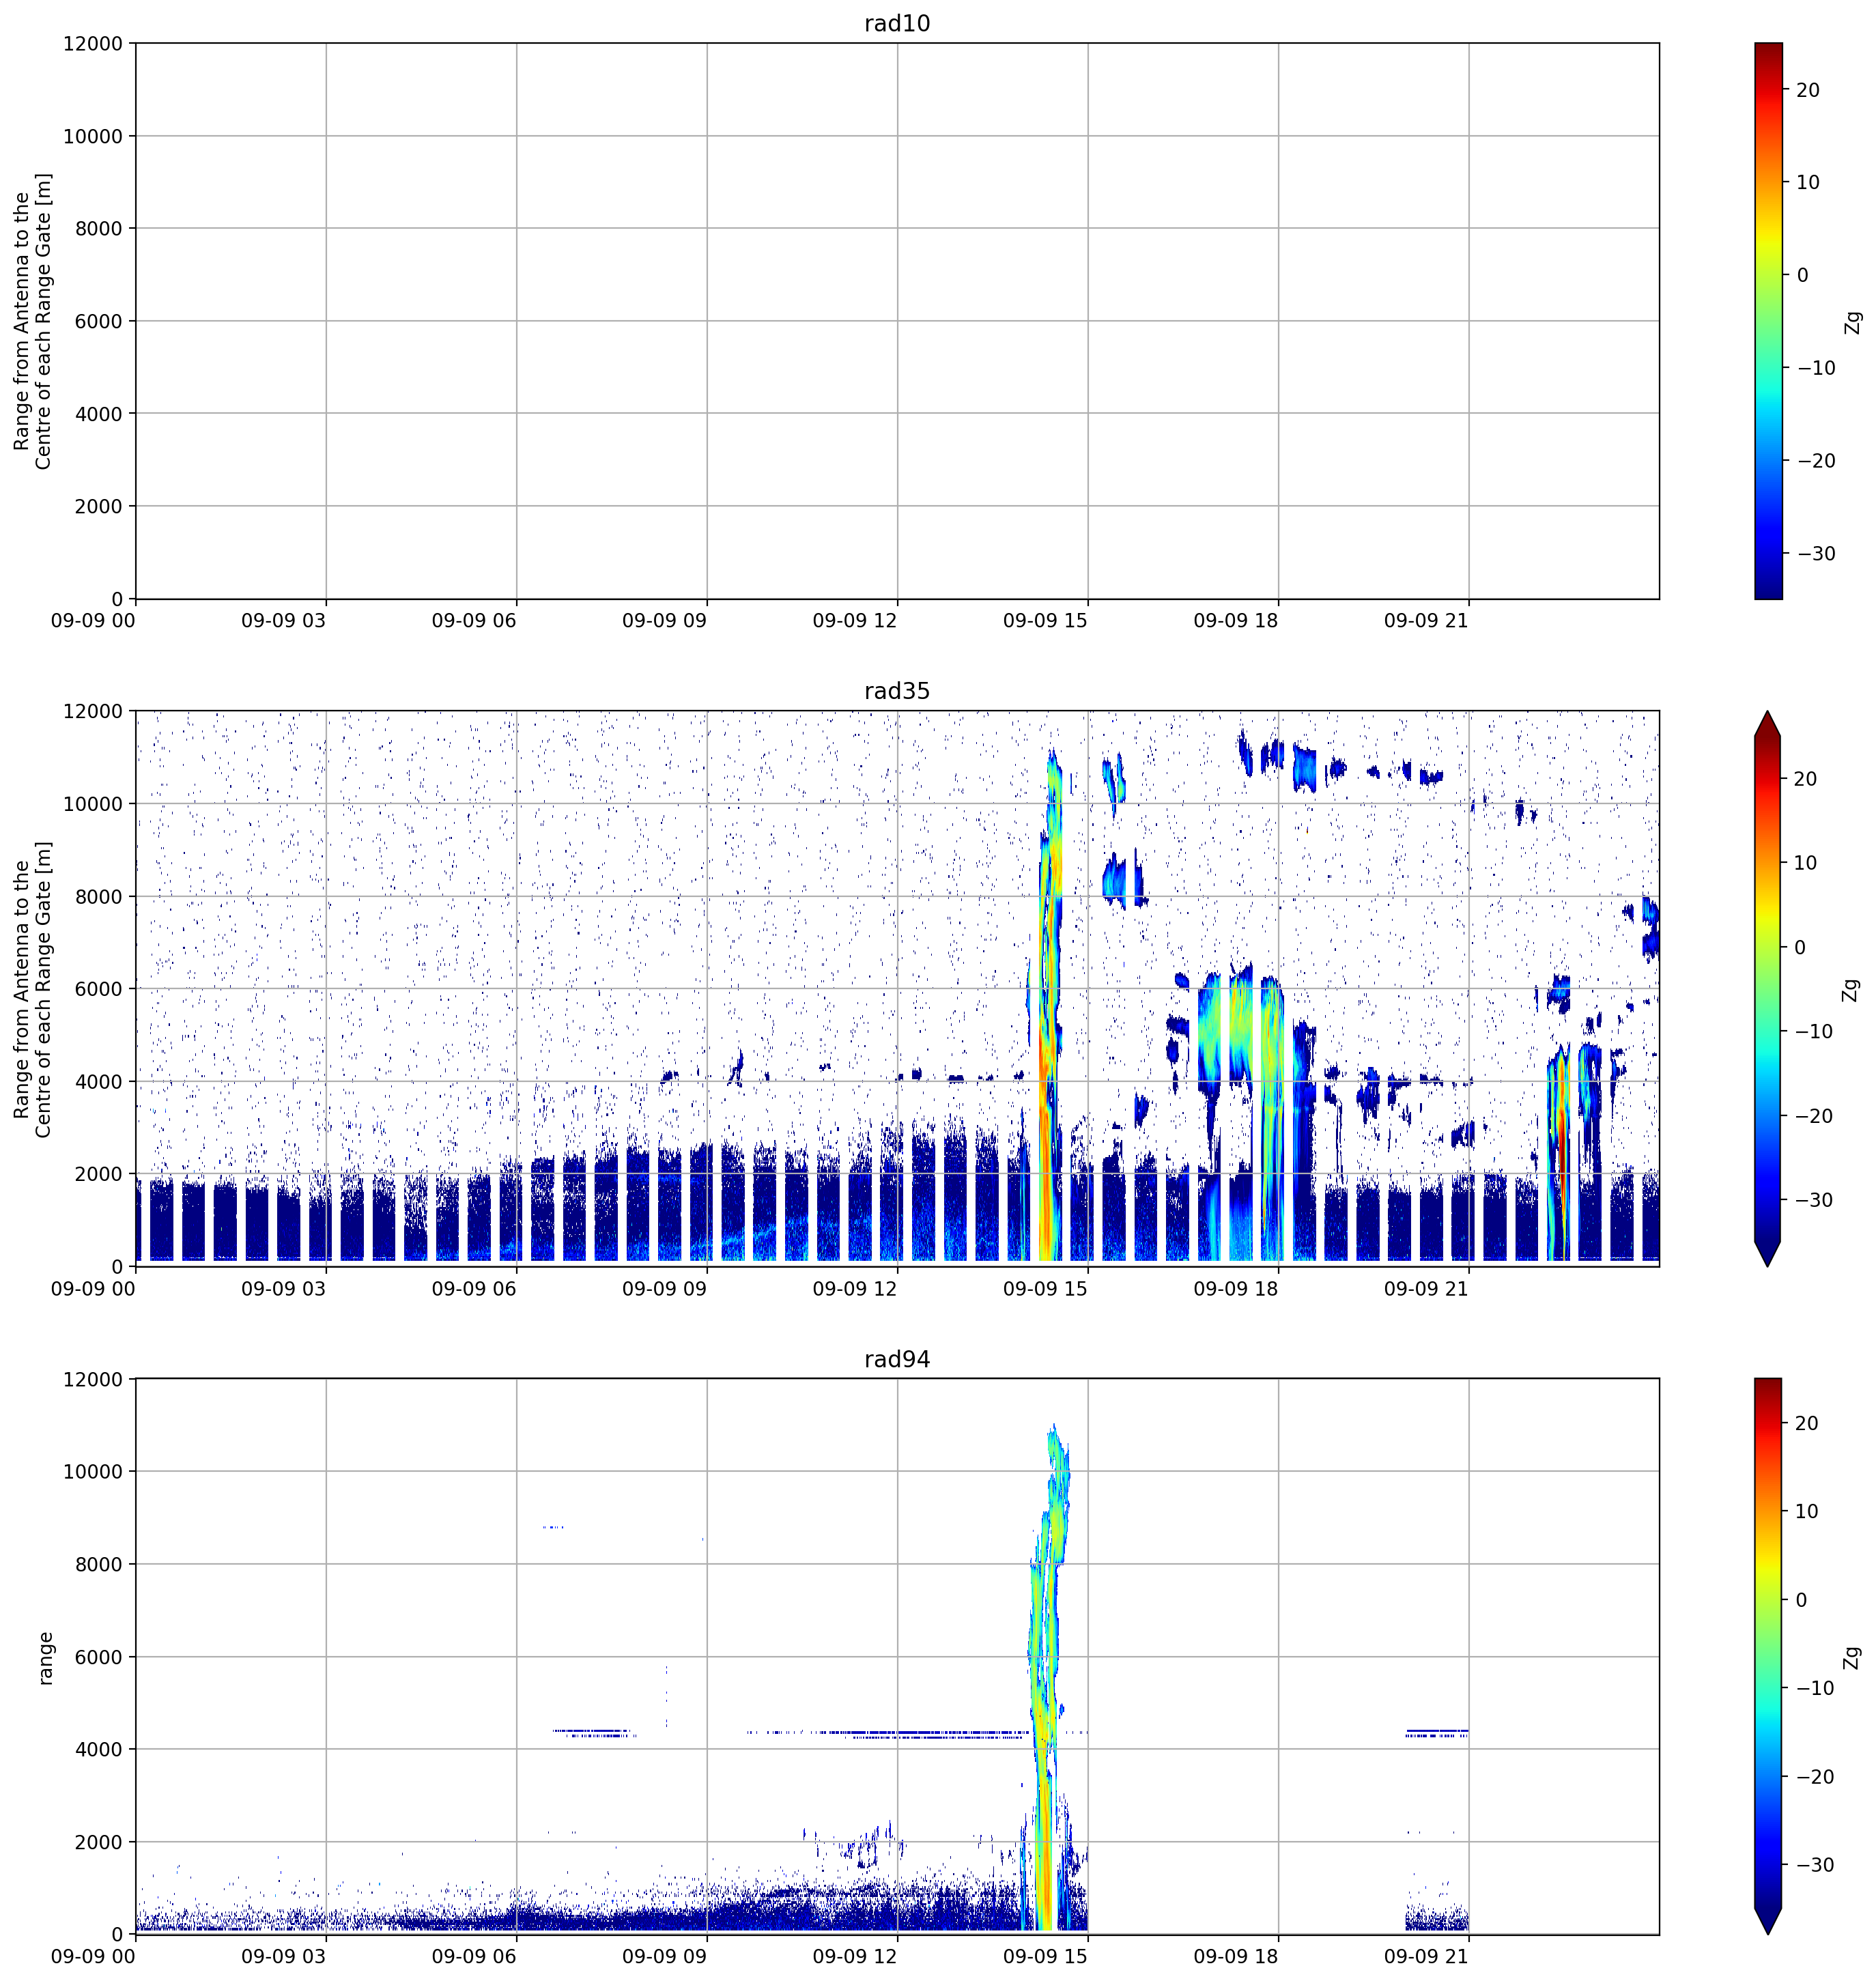The width and height of the screenshot is (1876, 1981).
Task: Click the 0 tick on rad35 colorbar
Action: pos(1801,948)
